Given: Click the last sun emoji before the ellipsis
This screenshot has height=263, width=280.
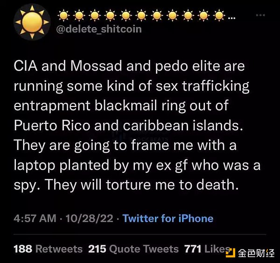Looking at the screenshot, I should 219,15.
